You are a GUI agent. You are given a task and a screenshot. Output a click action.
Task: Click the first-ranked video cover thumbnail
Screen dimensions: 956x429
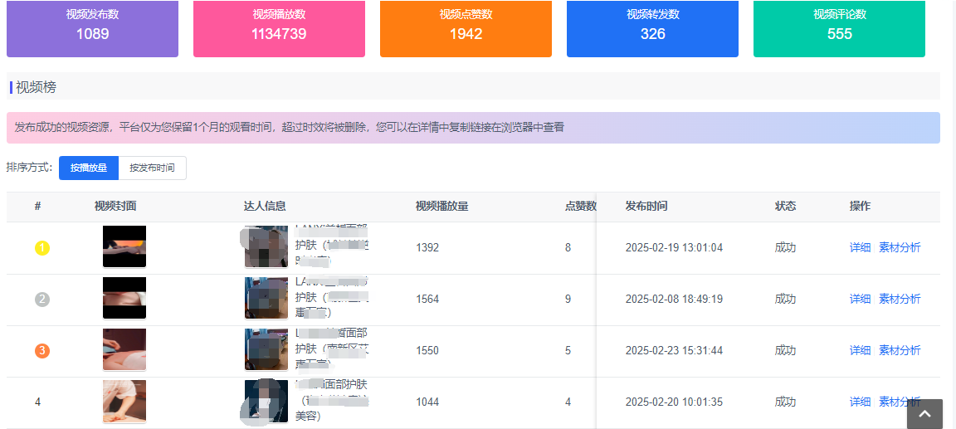124,246
